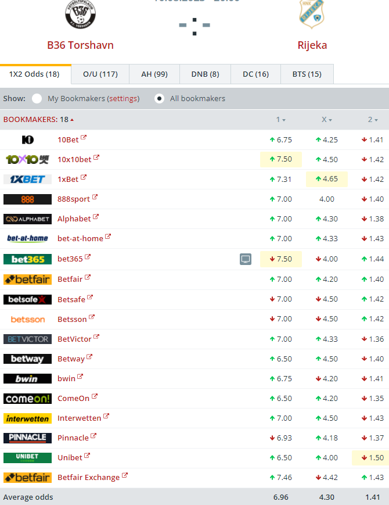
Task: Click the Betsson bookmaker logo
Action: (x=27, y=319)
